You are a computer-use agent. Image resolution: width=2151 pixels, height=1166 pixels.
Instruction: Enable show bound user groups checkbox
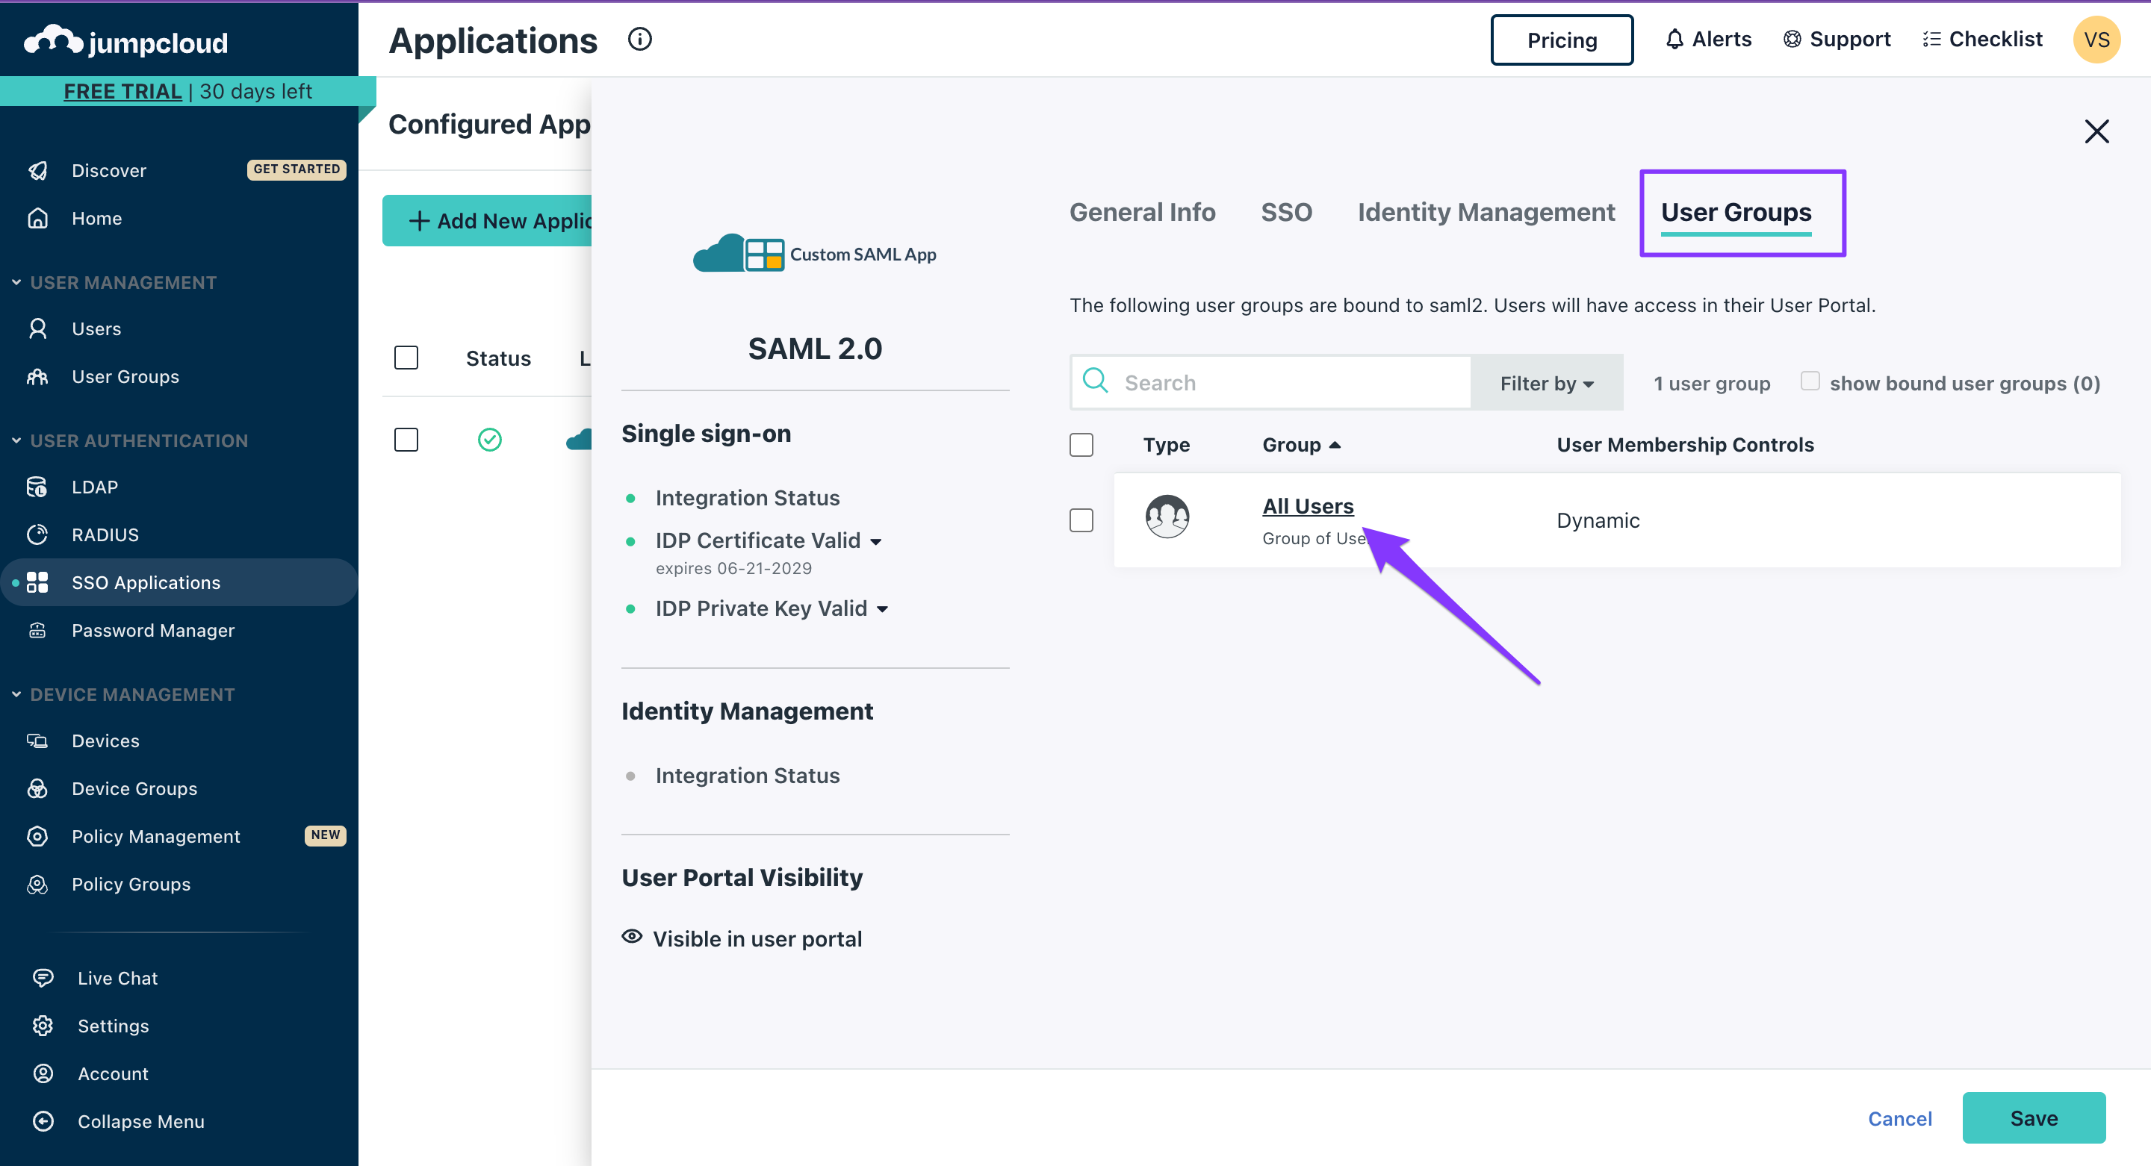coord(1810,381)
